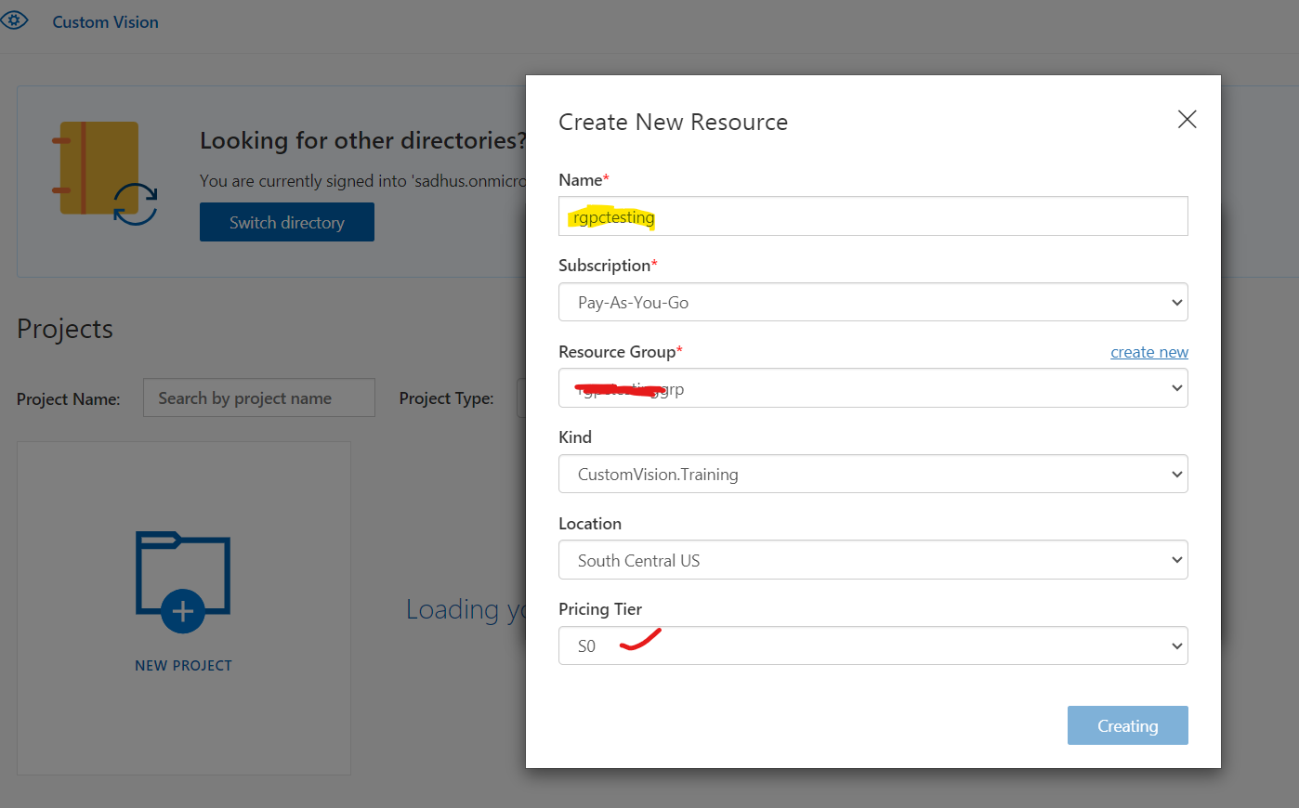Click the Custom Vision title link
The height and width of the screenshot is (808, 1299).
pos(105,22)
